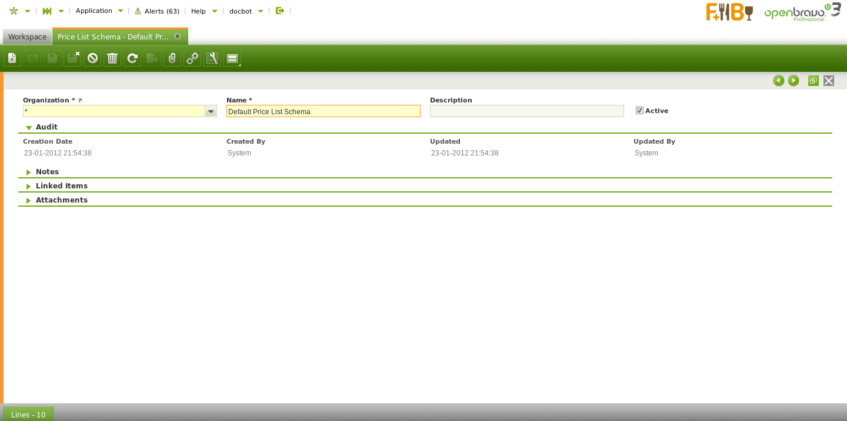
Task: Create a new record in form
Action: click(12, 58)
